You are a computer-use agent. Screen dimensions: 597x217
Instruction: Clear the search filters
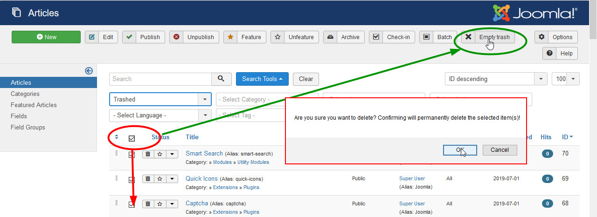pos(306,79)
